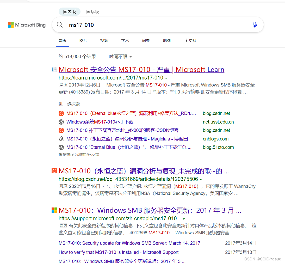
Task: Click the 2017年3月13日 date text
Action: 241,252
